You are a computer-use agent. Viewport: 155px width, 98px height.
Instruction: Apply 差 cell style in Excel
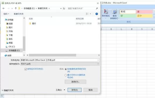click(x=144, y=12)
